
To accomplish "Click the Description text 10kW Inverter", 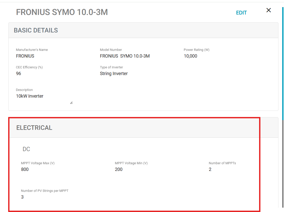I will [30, 96].
